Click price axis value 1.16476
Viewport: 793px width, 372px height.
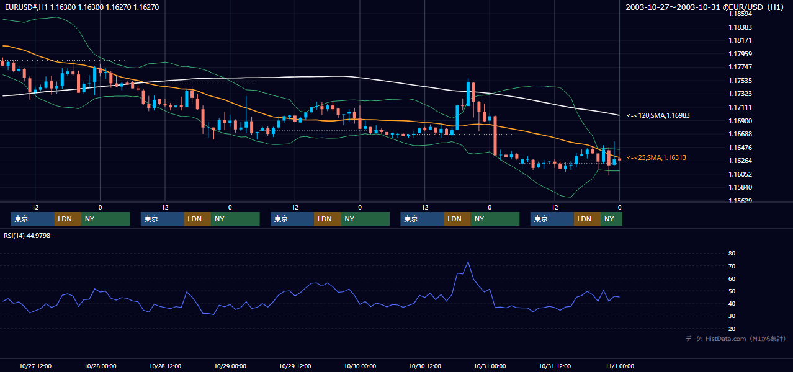pos(740,148)
